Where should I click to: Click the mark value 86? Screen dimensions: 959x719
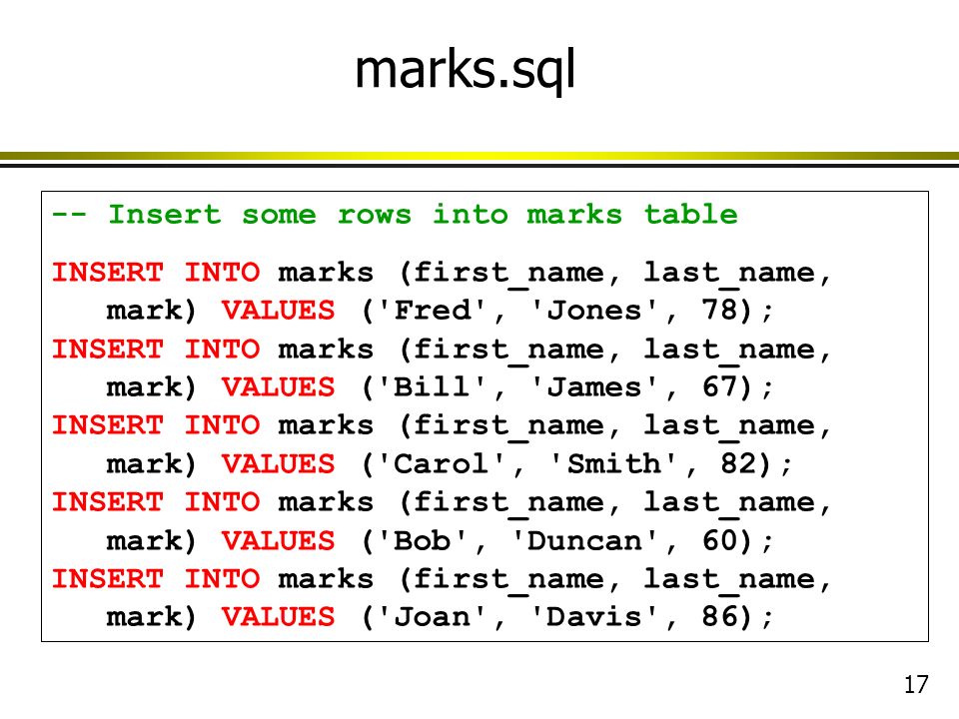click(720, 616)
